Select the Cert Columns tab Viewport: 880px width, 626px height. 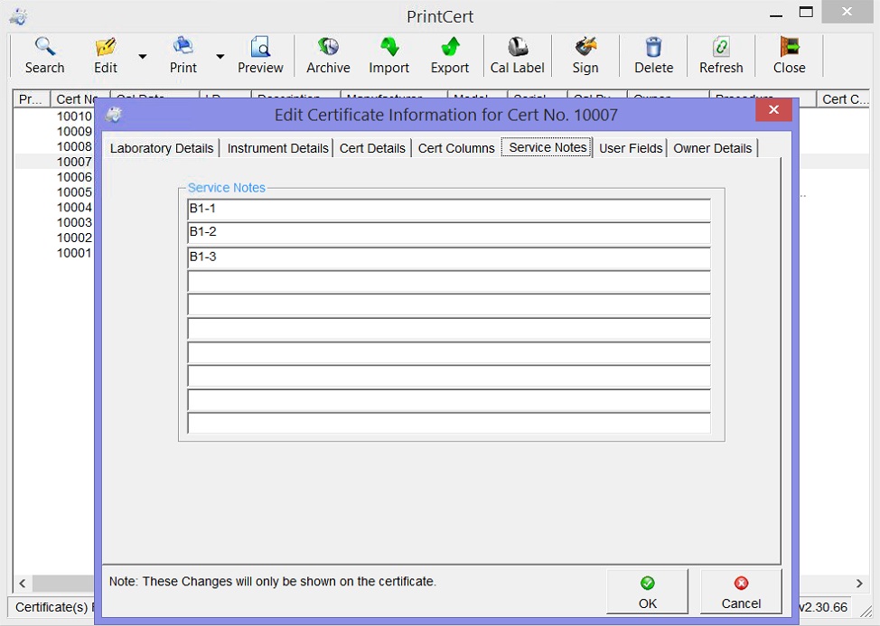click(x=455, y=148)
